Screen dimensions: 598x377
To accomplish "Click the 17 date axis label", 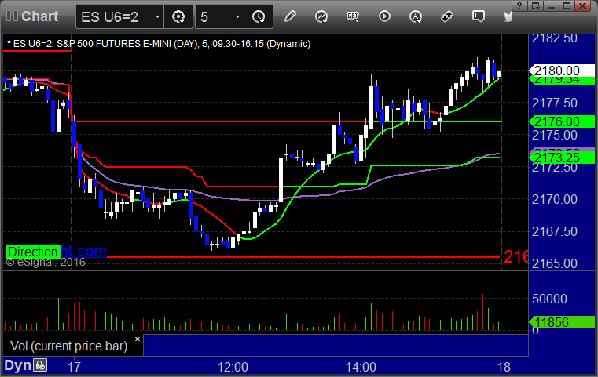I will (x=74, y=367).
